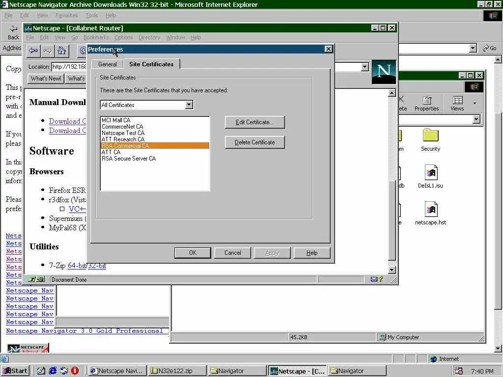Open the Favorites menu in Internet Explorer
503x377 pixels.
[66, 15]
